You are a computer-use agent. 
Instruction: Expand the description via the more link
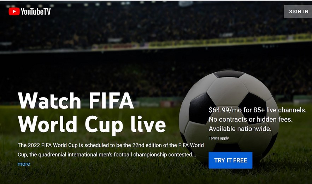[24, 164]
